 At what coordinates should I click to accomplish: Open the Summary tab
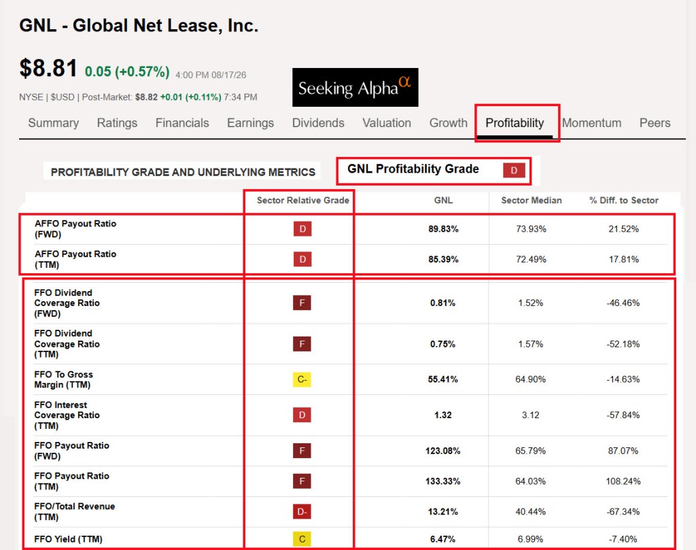click(53, 123)
